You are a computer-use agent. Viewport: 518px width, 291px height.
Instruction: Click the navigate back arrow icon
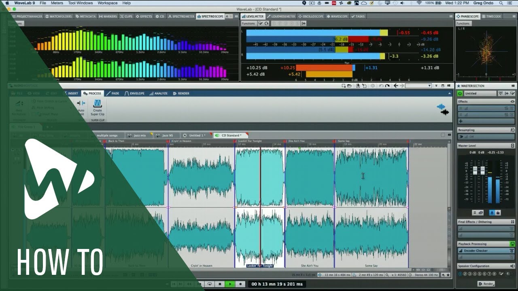[x=396, y=86]
